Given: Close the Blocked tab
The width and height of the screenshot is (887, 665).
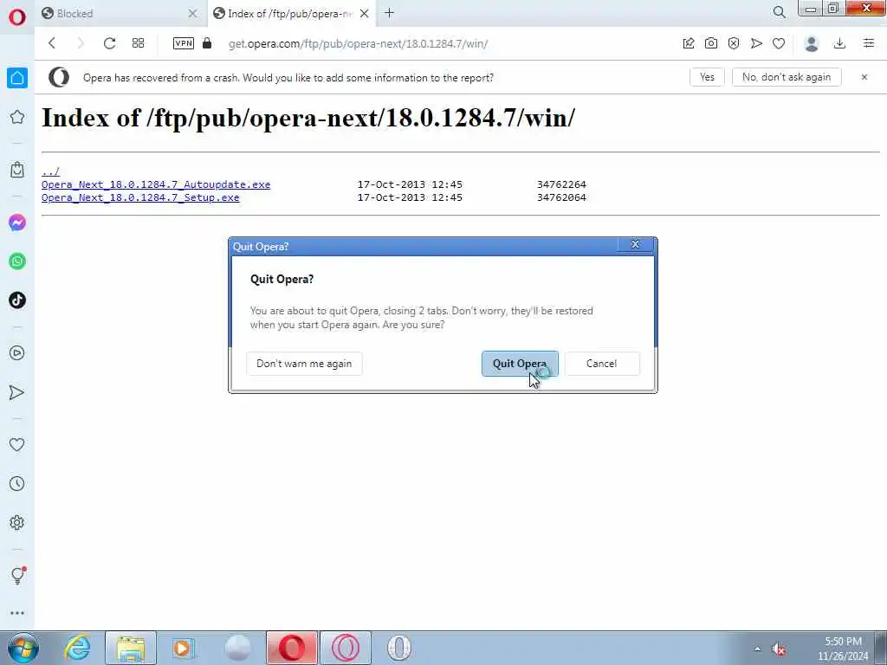Looking at the screenshot, I should [193, 14].
